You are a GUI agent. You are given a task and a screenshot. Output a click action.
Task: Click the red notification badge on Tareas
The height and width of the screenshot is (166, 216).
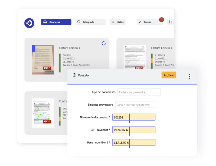click(x=161, y=19)
